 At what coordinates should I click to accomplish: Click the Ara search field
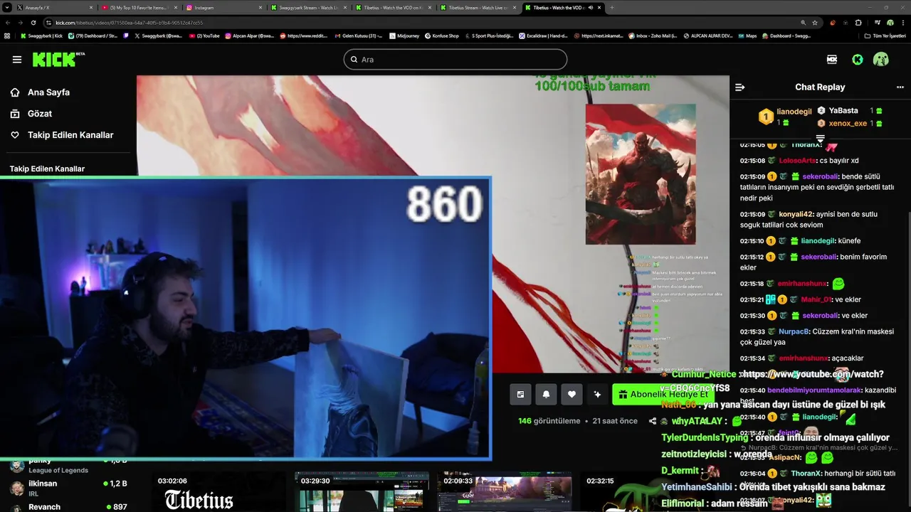tap(455, 60)
